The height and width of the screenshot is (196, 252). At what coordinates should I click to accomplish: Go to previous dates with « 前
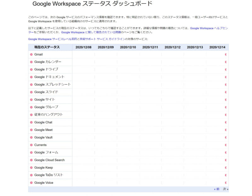[x=217, y=189]
